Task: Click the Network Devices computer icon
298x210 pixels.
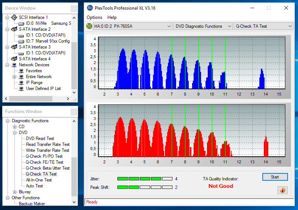Action: point(14,65)
